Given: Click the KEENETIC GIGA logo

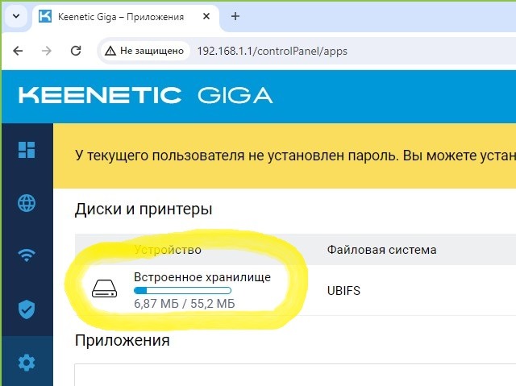Looking at the screenshot, I should point(145,95).
